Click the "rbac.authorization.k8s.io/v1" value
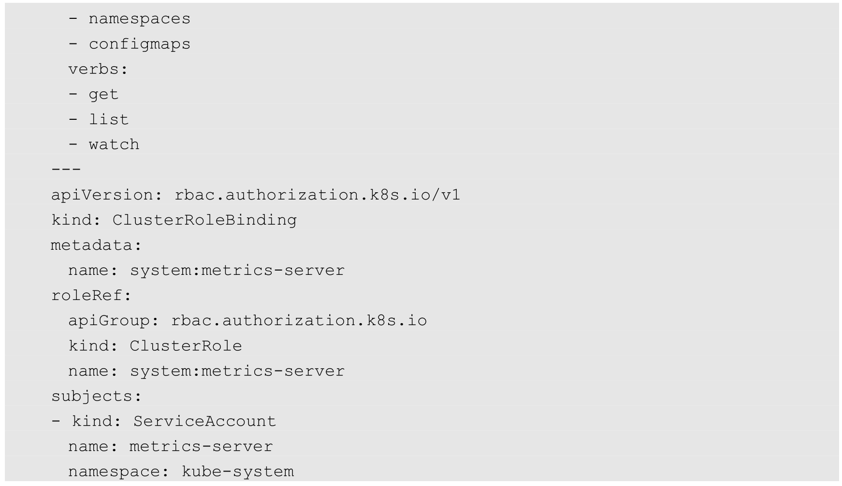The image size is (842, 486). (317, 195)
